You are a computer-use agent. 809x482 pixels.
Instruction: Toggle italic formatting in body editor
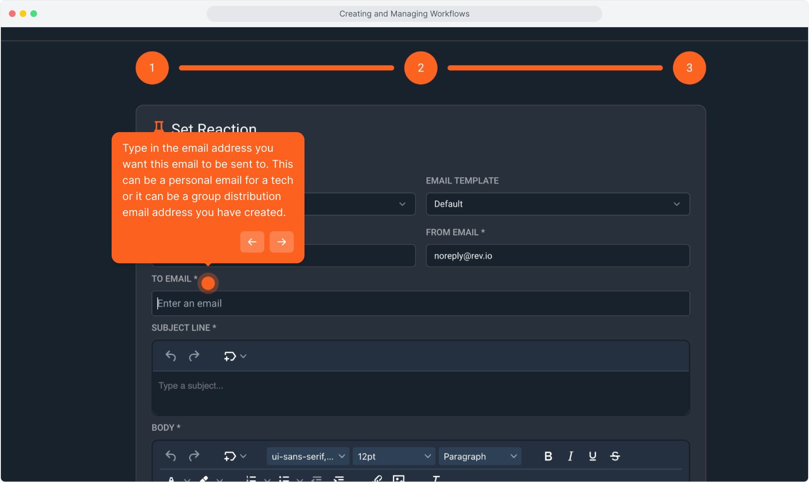[570, 456]
